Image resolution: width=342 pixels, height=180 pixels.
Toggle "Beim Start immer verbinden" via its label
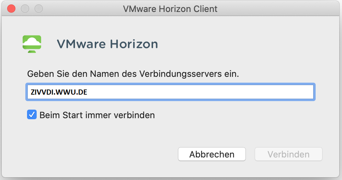(97, 115)
